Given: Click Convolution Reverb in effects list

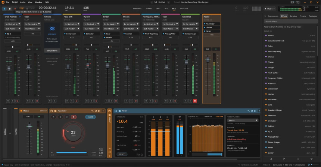Looking at the screenshot, I should point(290,41).
